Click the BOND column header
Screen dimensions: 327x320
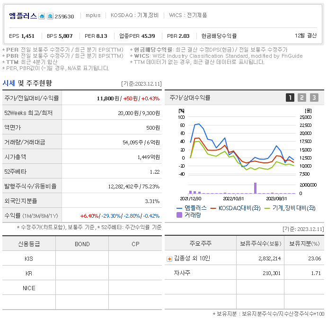pyautogui.click(x=82, y=244)
